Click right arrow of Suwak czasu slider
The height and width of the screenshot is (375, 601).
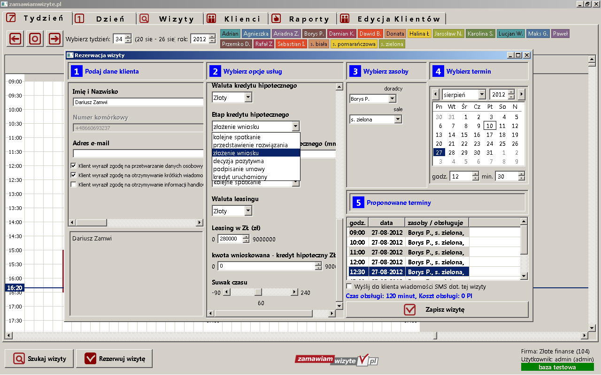point(294,292)
